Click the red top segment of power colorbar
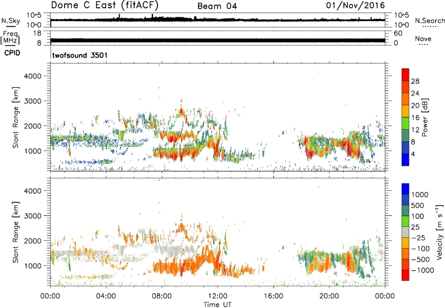The height and width of the screenshot is (308, 445). (x=406, y=74)
